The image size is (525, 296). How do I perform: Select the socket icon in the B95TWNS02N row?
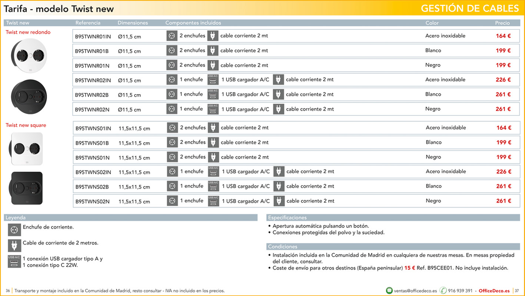(172, 201)
